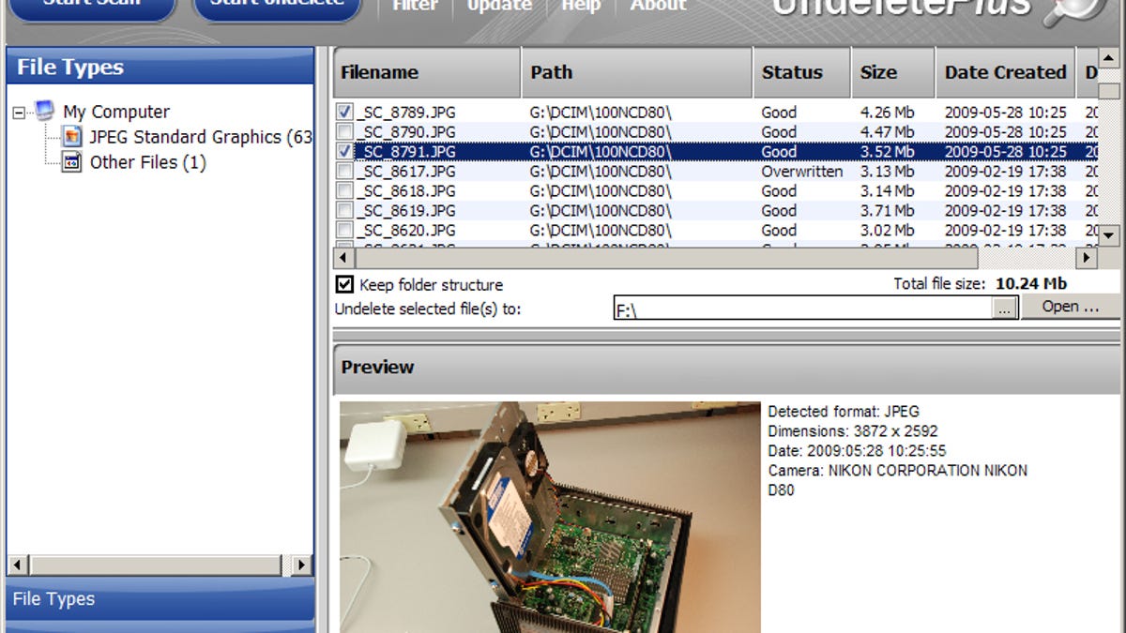
Task: Click the file list scroll-down arrow
Action: click(x=1109, y=235)
